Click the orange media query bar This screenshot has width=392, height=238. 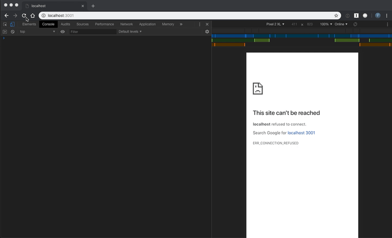pyautogui.click(x=302, y=45)
